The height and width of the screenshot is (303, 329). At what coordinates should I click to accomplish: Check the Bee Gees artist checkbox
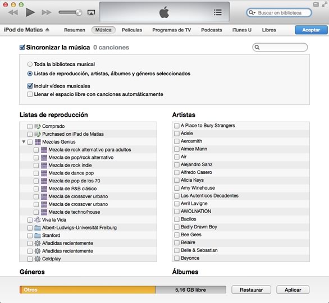click(177, 235)
